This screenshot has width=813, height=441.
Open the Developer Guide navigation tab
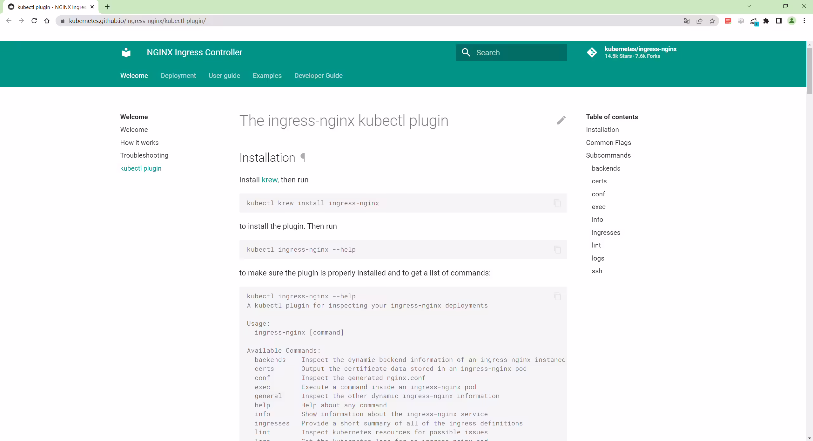pos(318,76)
